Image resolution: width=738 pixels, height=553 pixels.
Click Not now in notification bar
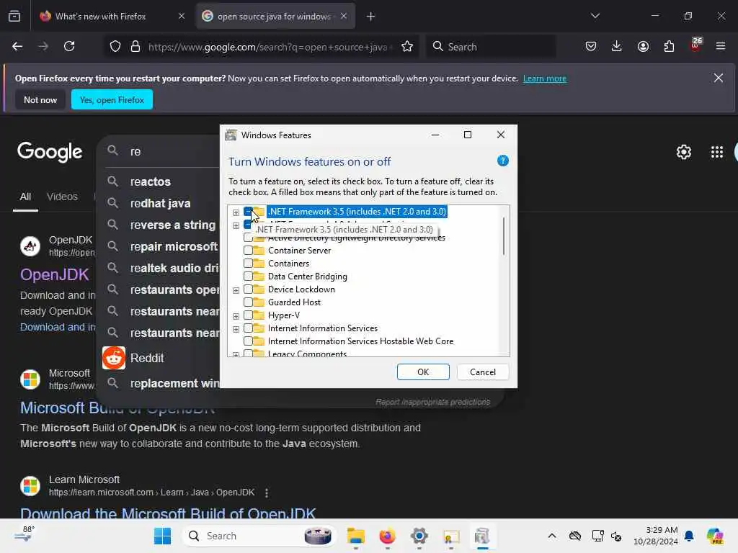coord(40,99)
